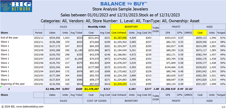Click the 5,201 inventory units cell

pos(132,51)
